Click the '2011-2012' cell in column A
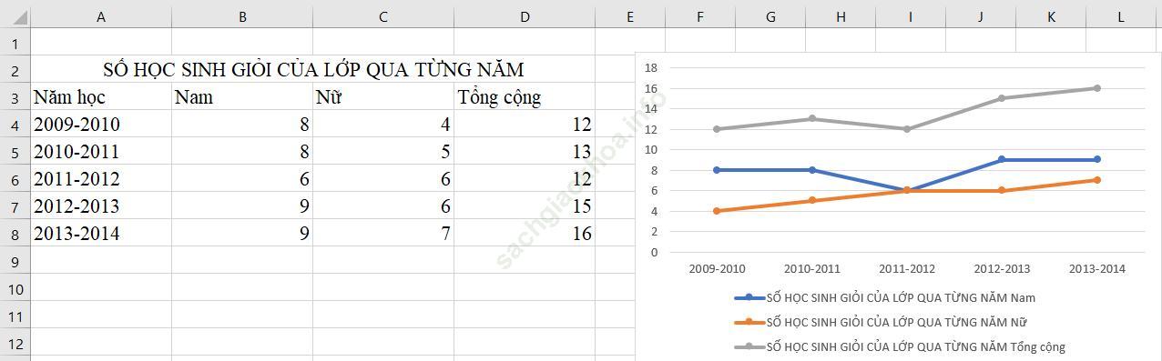 coord(100,178)
